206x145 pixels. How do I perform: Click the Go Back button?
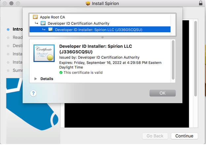pyautogui.click(x=155, y=136)
